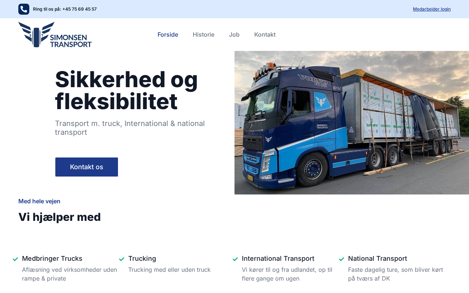This screenshot has width=469, height=293.
Task: Click the International Transport title
Action: tap(278, 259)
